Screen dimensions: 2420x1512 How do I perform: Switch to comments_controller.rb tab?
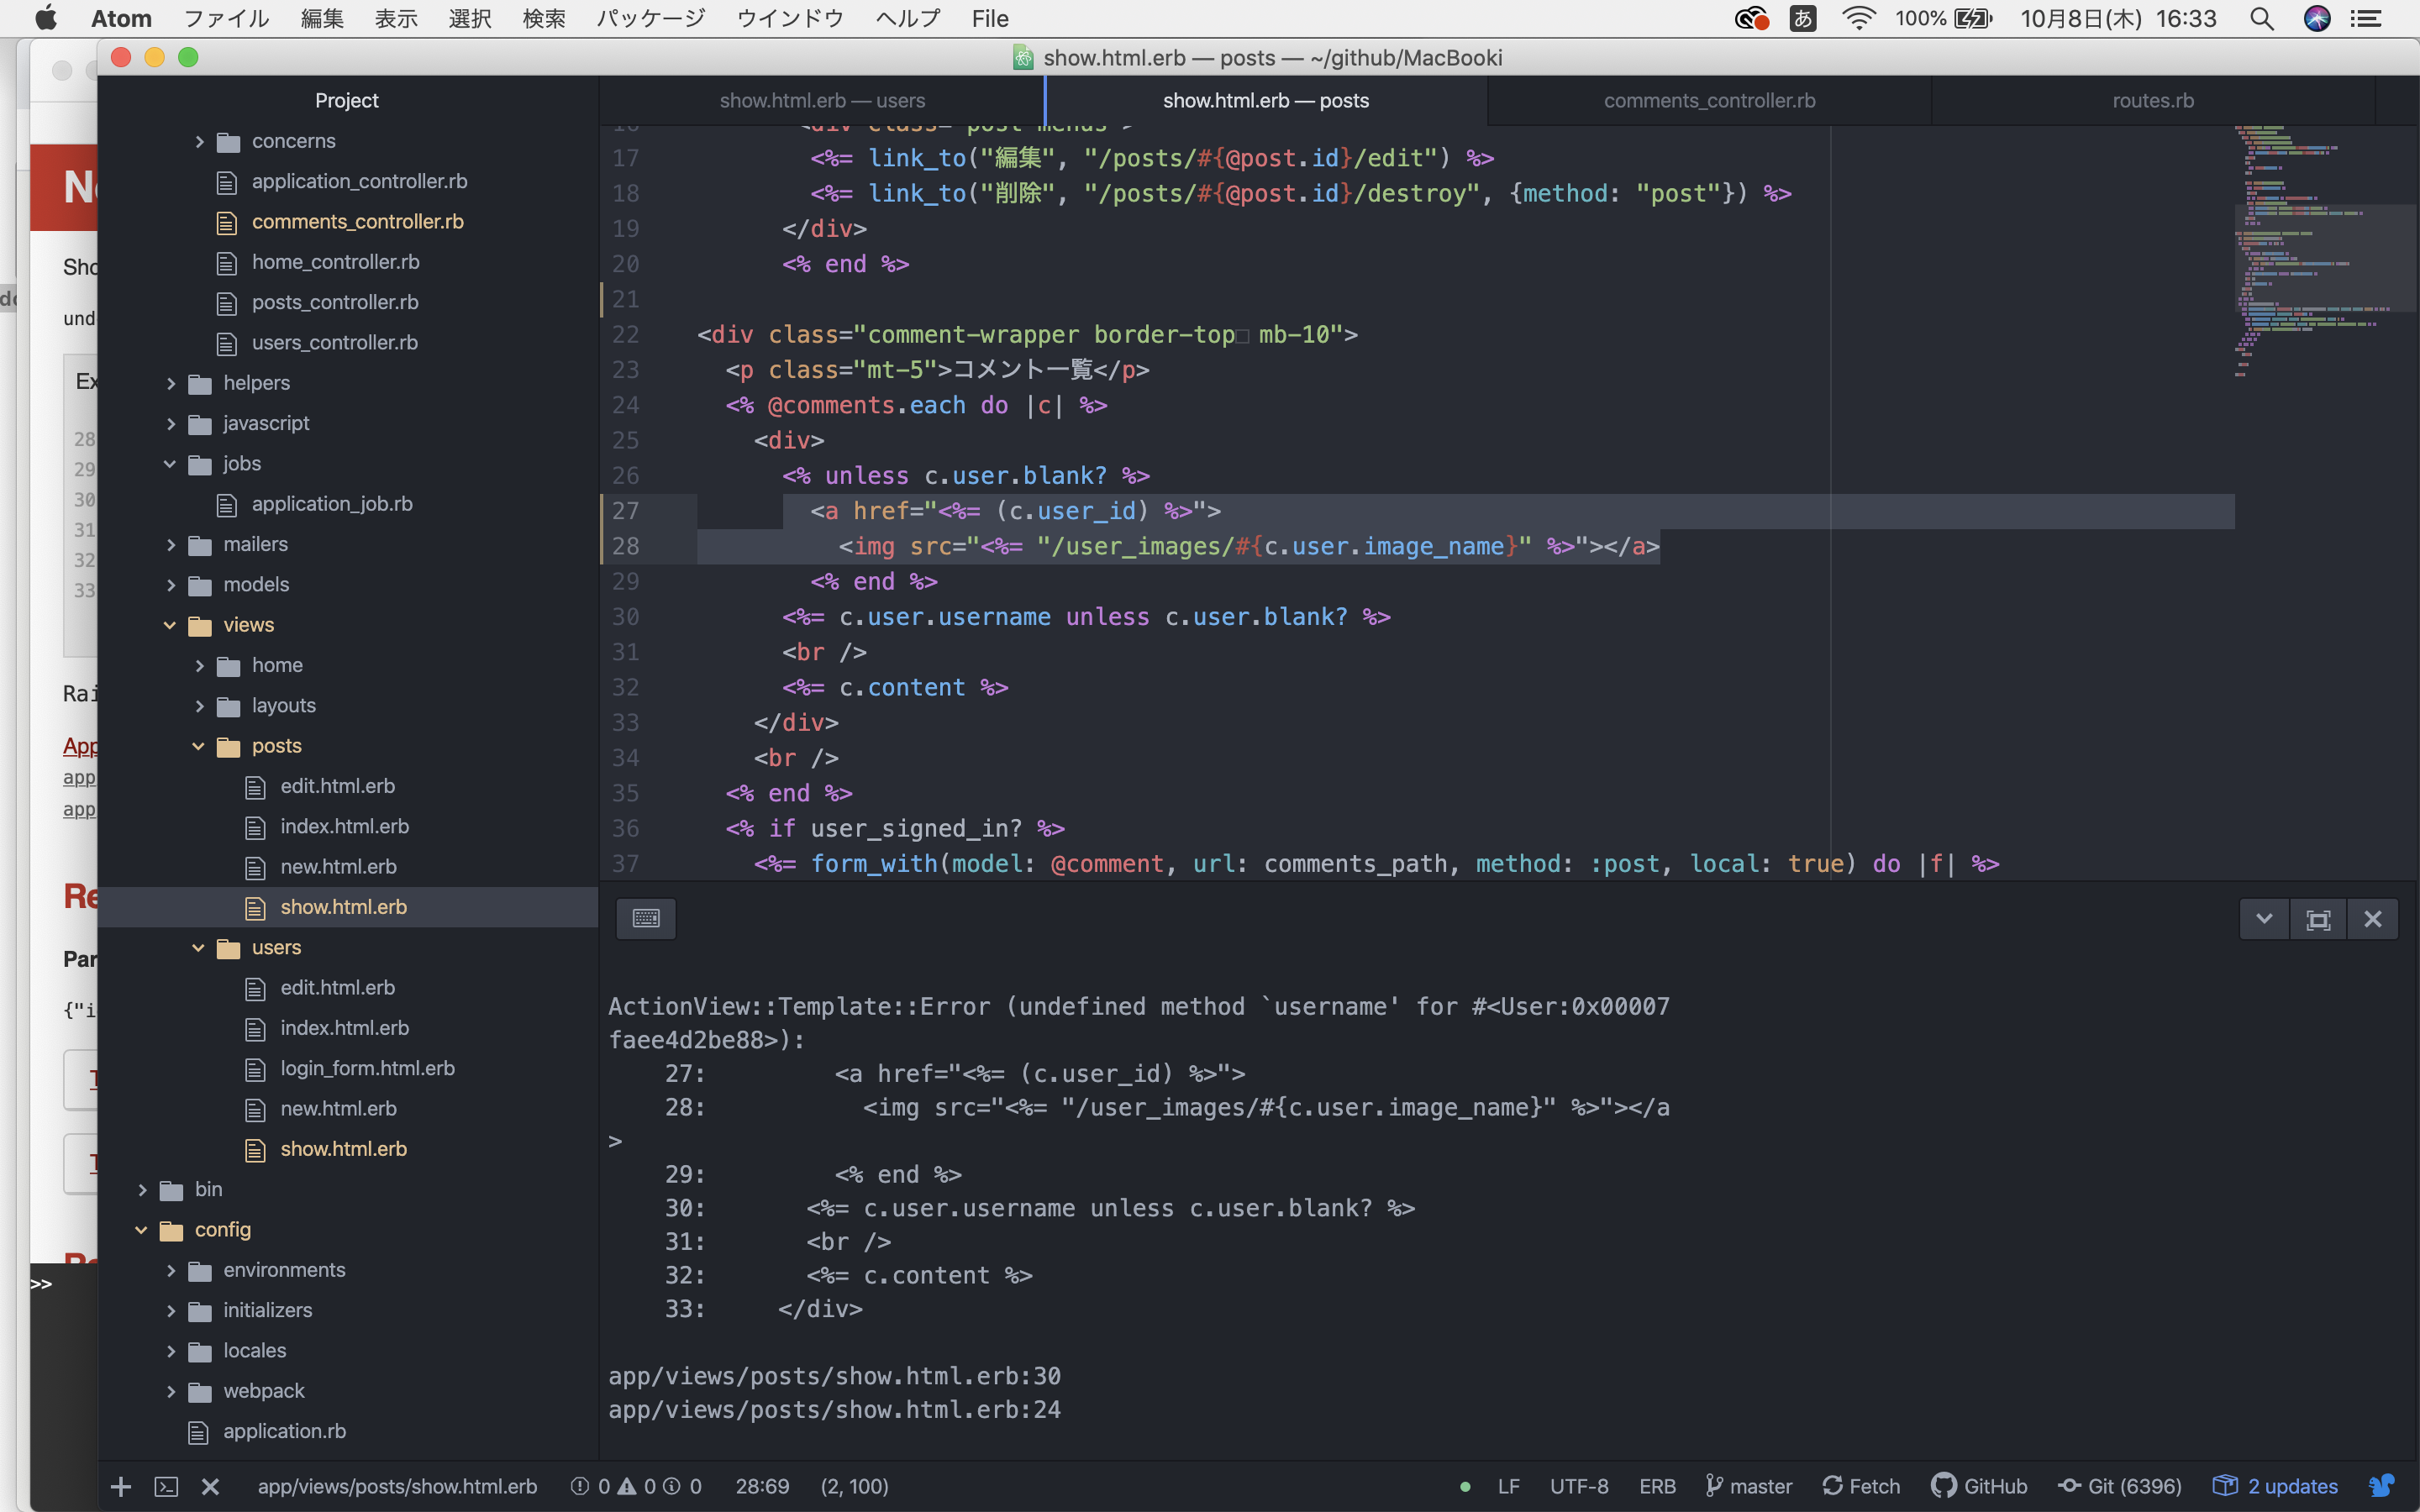[x=1709, y=101]
